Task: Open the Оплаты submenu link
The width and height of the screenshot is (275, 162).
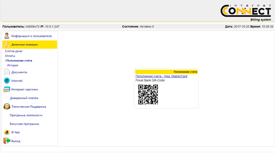Action: pyautogui.click(x=10, y=56)
